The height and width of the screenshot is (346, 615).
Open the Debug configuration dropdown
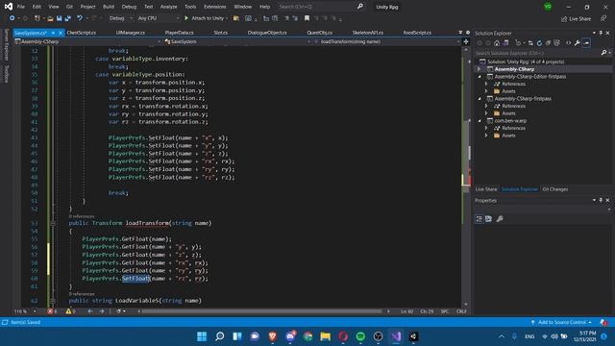point(121,18)
